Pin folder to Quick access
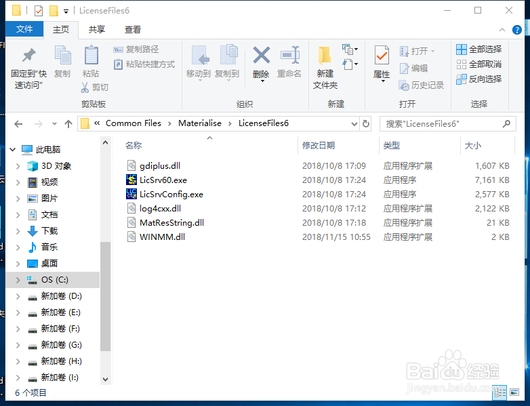This screenshot has height=406, width=530. pyautogui.click(x=28, y=68)
